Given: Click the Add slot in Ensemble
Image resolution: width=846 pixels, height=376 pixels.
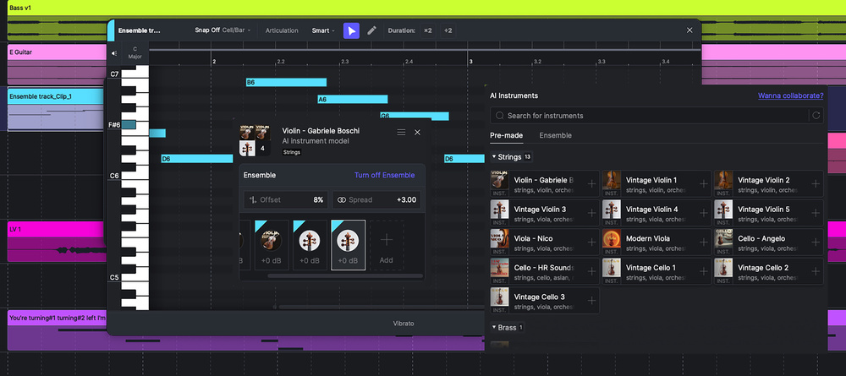Looking at the screenshot, I should click(x=386, y=245).
